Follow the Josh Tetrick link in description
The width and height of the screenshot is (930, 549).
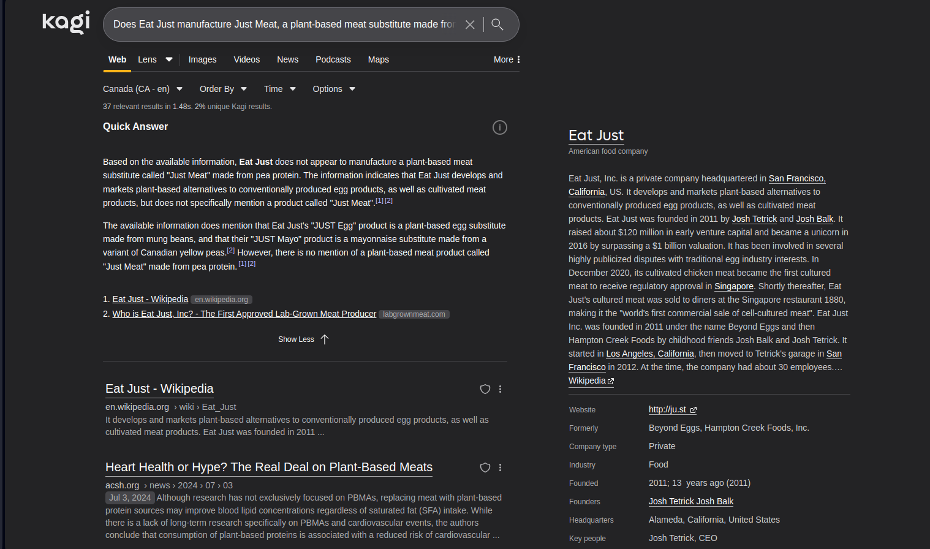tap(754, 219)
